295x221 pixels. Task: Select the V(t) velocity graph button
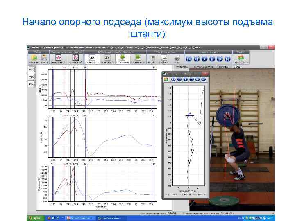32,77
